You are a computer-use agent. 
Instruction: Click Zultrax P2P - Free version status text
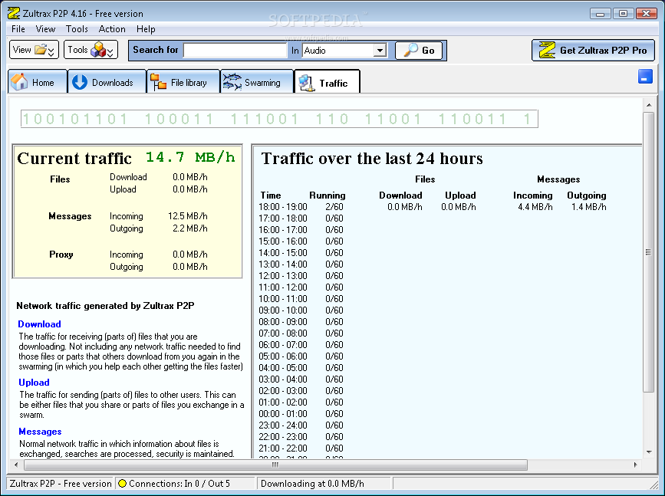click(61, 483)
